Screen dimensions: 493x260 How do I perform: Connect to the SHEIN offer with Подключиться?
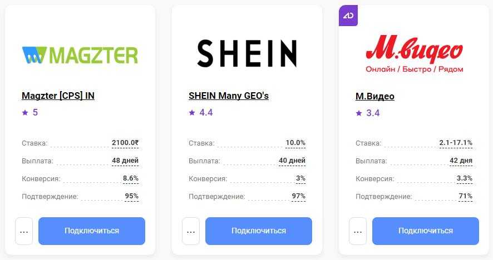[x=259, y=231]
